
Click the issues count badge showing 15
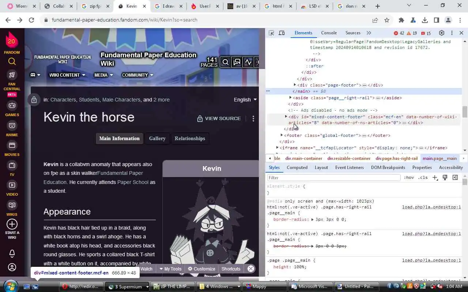click(426, 33)
